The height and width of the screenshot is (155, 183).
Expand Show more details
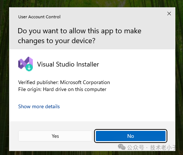tap(39, 106)
